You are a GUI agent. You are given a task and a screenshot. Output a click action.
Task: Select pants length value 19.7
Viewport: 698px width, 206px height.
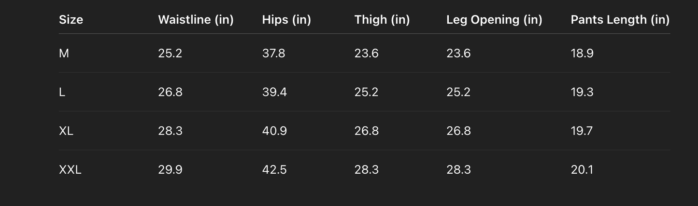(x=582, y=131)
